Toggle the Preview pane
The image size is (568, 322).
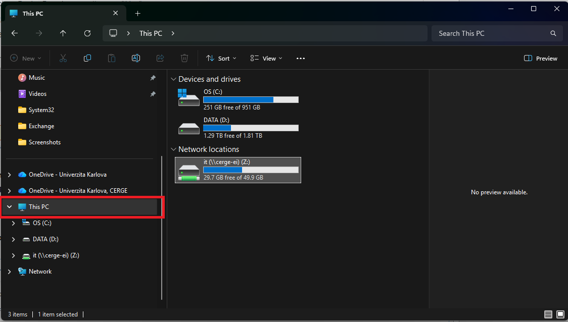[x=541, y=58]
